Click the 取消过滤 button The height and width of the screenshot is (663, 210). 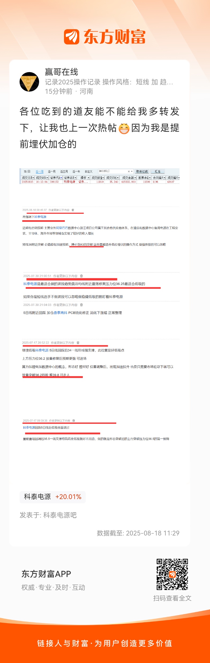click(142, 171)
